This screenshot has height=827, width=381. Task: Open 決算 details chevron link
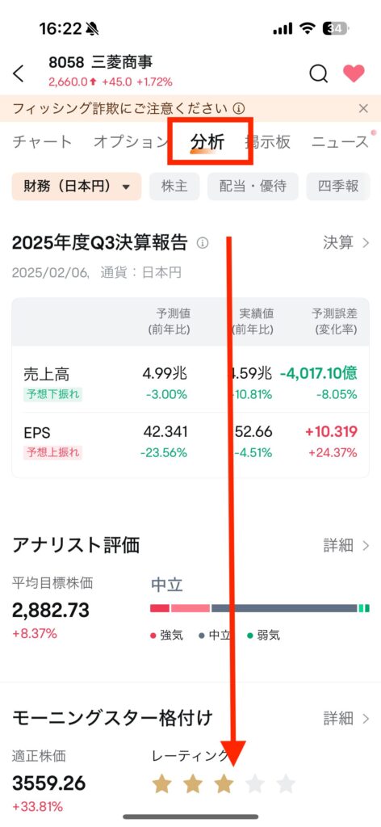coord(346,242)
